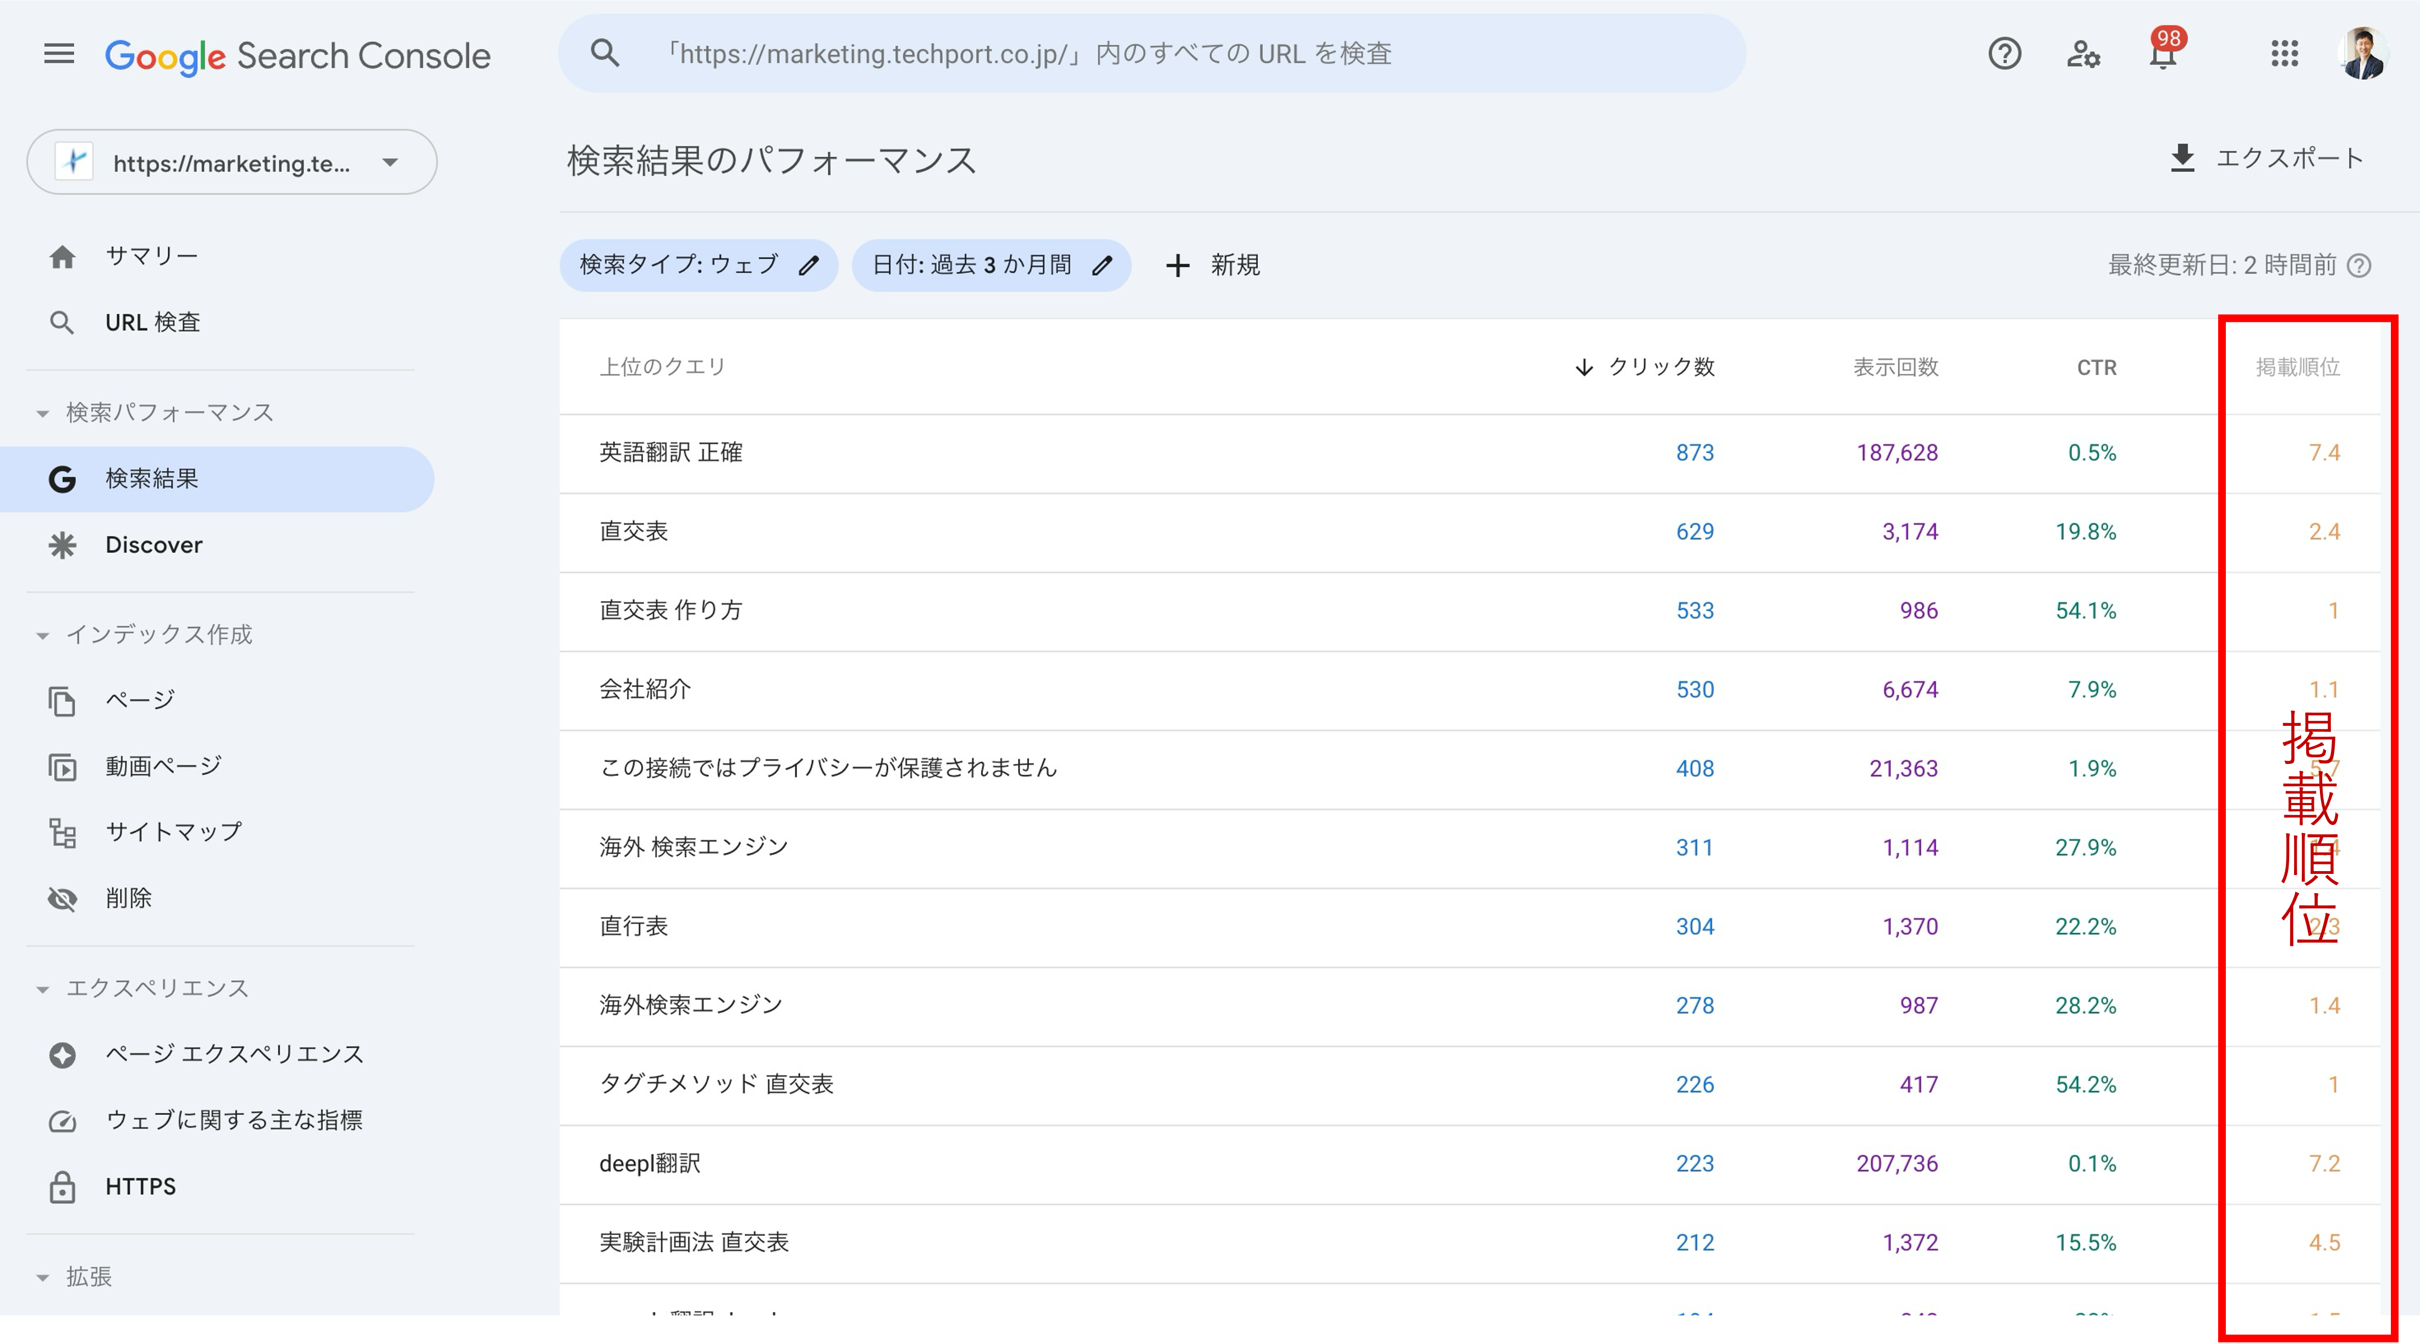Select the 海外 検索エンジン query row
The height and width of the screenshot is (1343, 2420).
(1469, 848)
